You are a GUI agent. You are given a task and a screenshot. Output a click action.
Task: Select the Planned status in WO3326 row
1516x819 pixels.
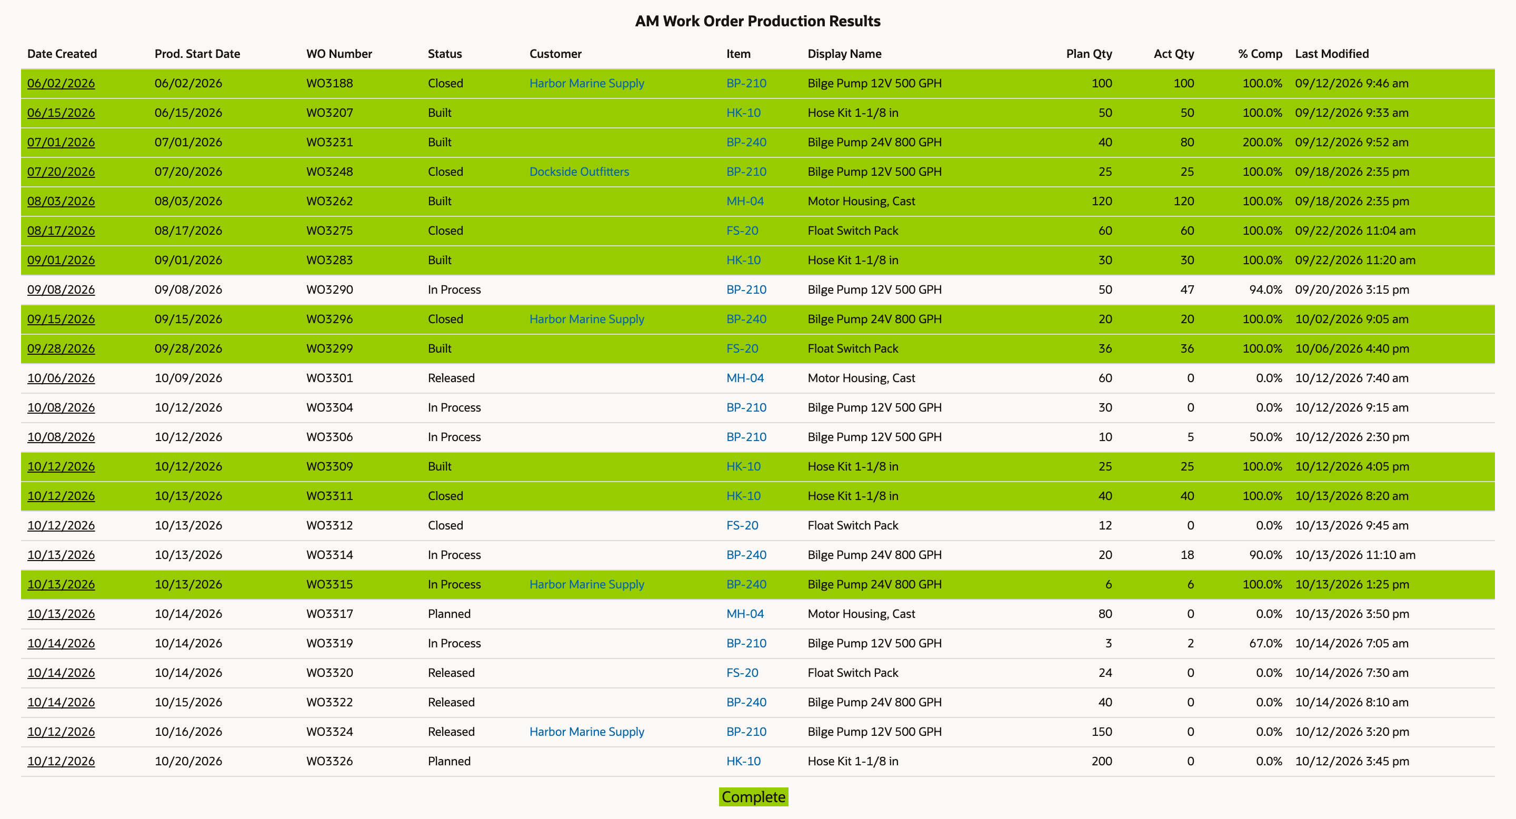(x=449, y=761)
